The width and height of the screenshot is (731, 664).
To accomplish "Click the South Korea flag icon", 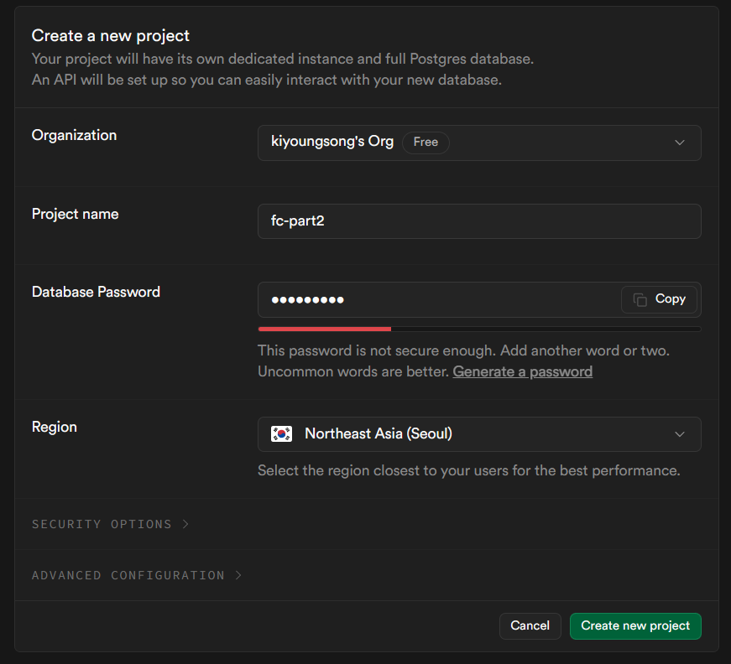I will point(281,434).
